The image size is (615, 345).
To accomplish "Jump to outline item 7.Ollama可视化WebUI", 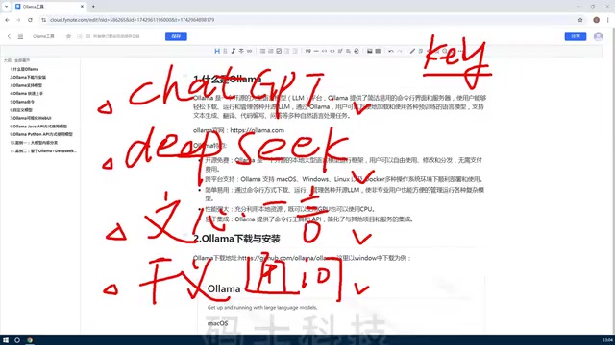I will tap(31, 118).
